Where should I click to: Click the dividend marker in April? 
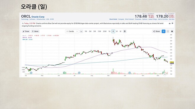tap(31, 73)
